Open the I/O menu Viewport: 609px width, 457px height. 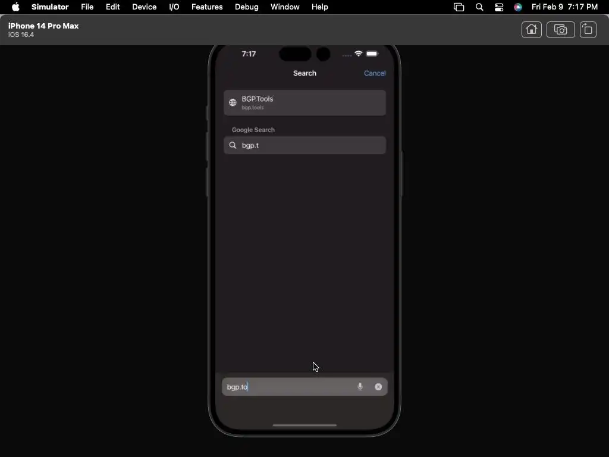(174, 7)
